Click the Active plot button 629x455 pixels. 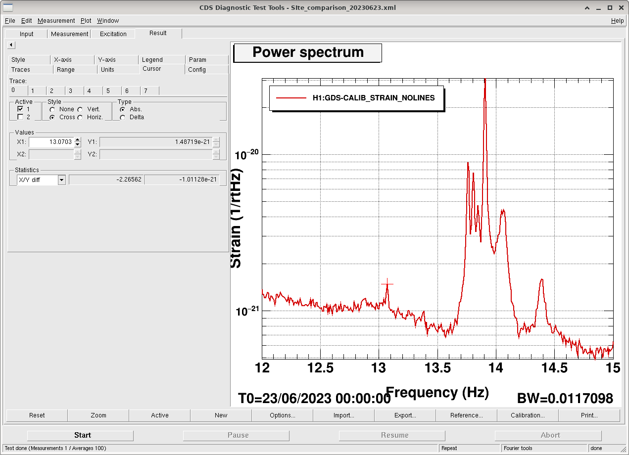[160, 415]
